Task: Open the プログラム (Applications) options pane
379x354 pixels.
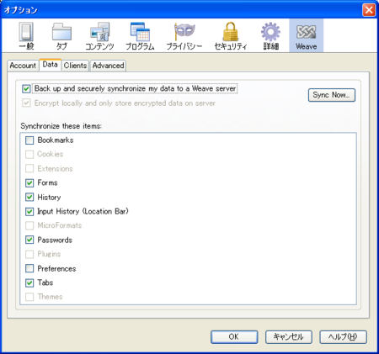Action: coord(140,36)
